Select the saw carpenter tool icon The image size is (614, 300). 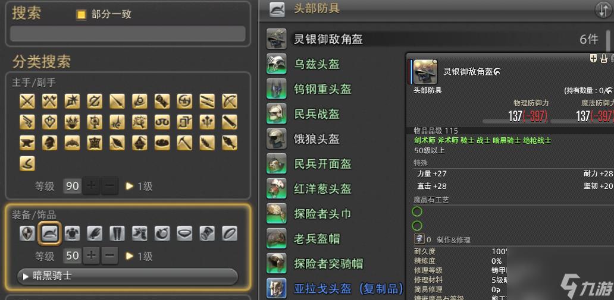click(230, 122)
